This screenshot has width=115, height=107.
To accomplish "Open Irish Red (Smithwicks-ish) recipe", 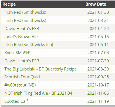I will click(29, 45).
